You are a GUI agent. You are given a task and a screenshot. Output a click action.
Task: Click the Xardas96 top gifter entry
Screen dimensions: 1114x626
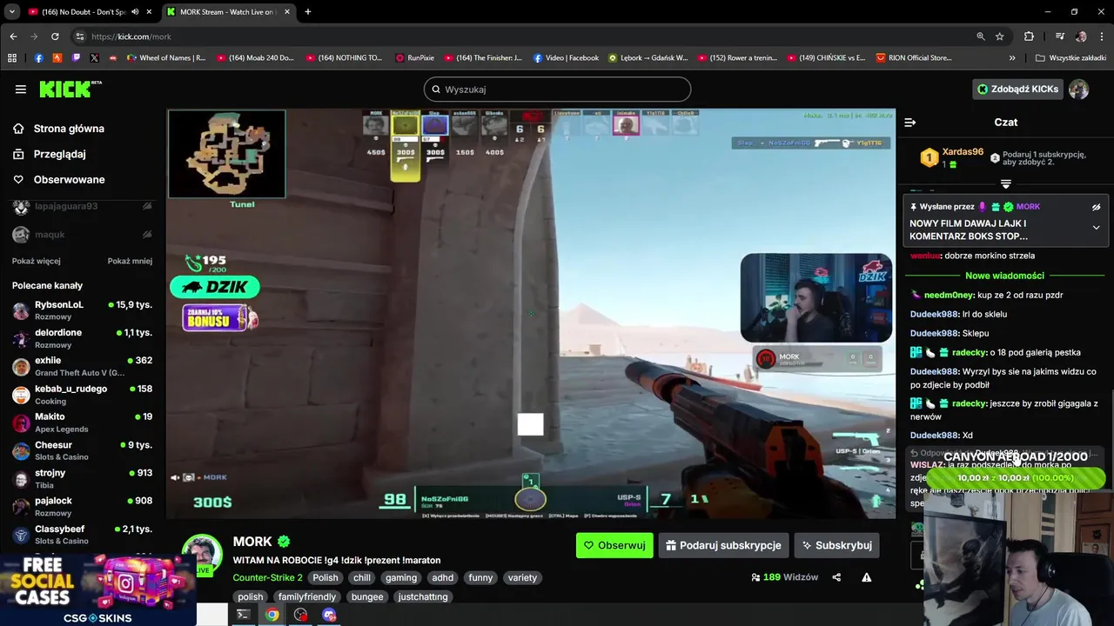[x=953, y=157]
